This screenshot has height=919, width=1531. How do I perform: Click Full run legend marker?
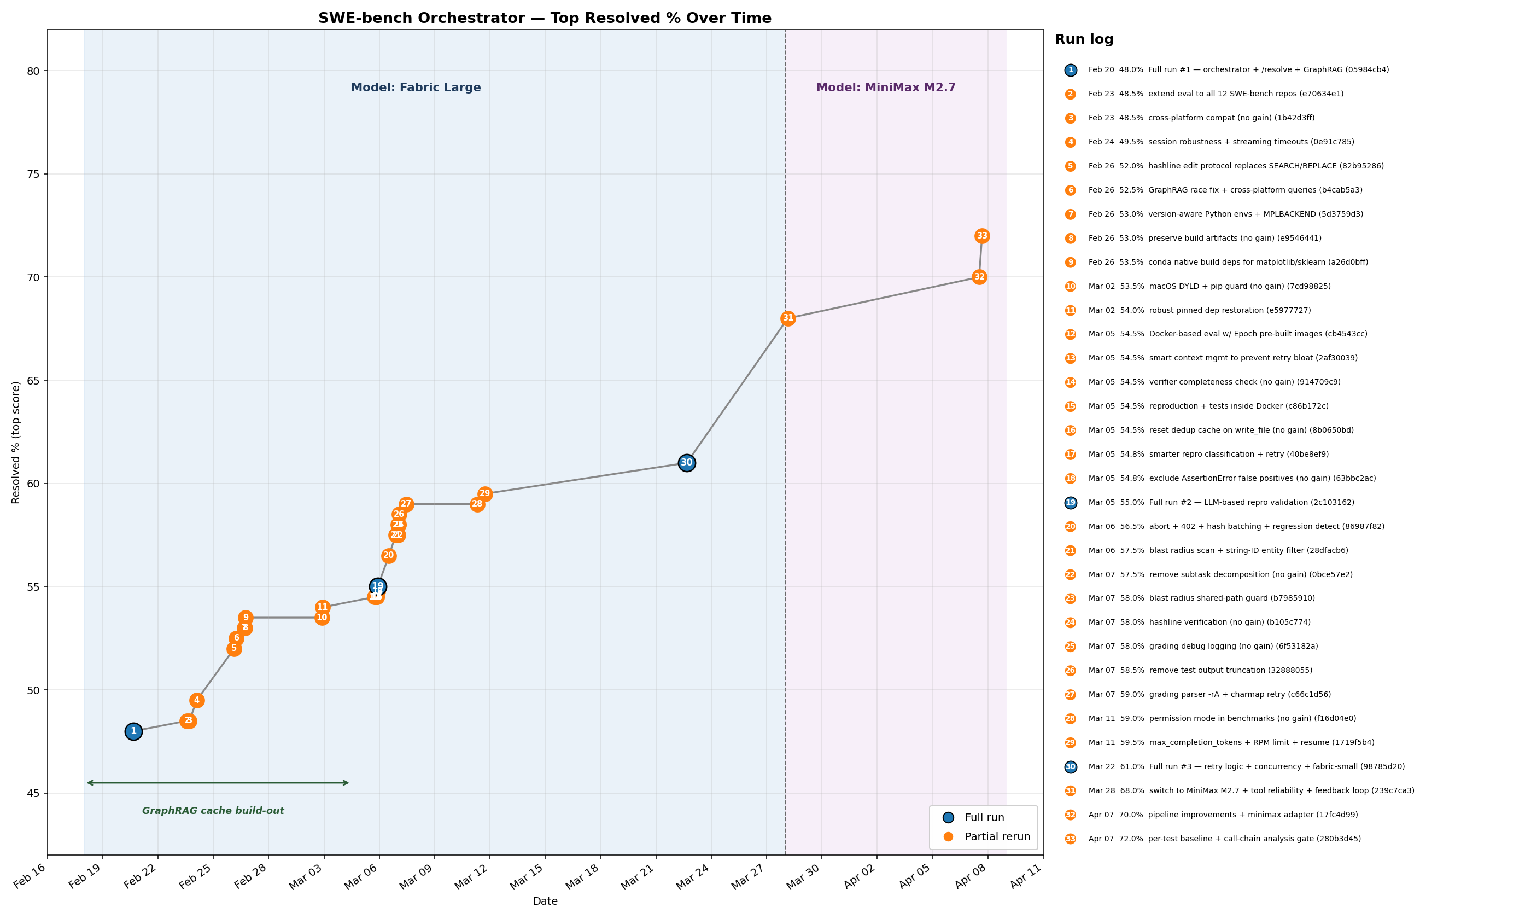(x=948, y=817)
